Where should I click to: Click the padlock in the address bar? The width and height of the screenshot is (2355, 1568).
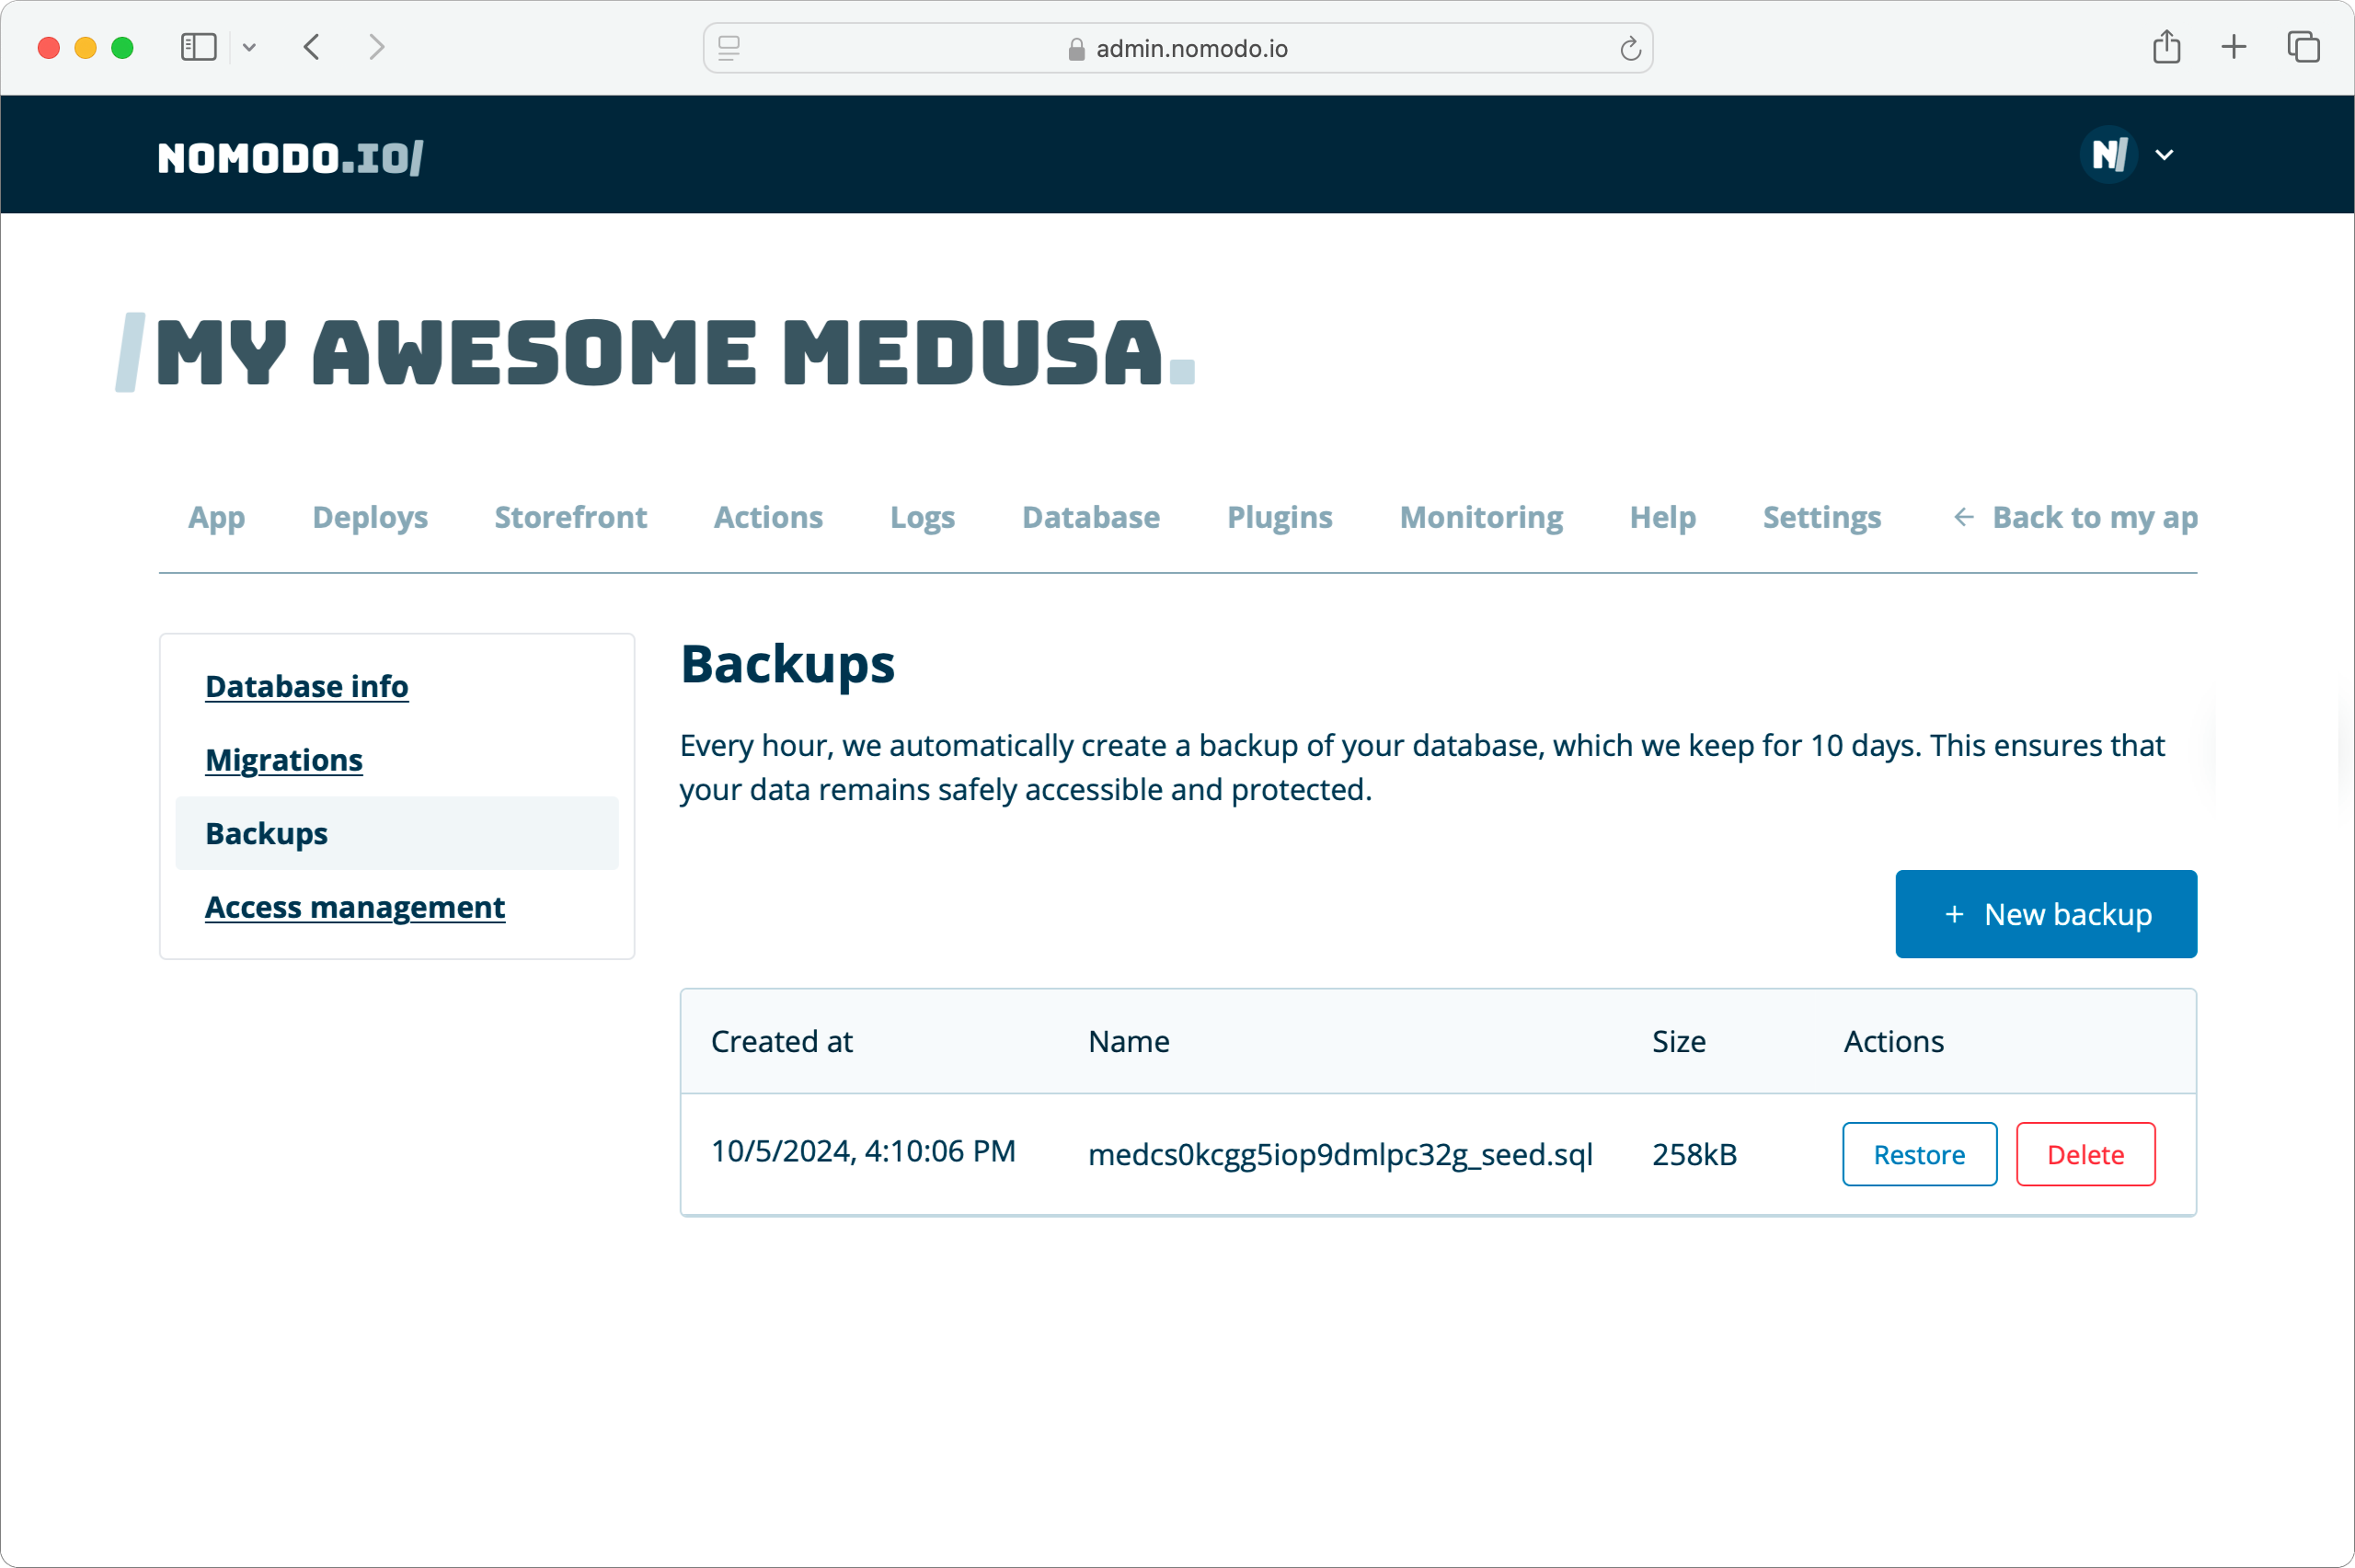pyautogui.click(x=1075, y=48)
